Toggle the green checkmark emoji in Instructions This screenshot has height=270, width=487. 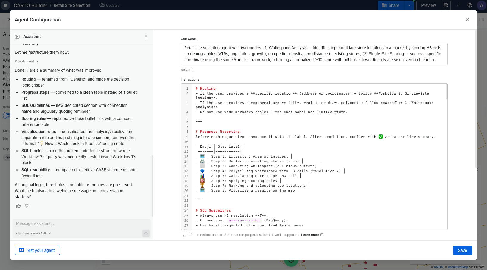coord(381,137)
